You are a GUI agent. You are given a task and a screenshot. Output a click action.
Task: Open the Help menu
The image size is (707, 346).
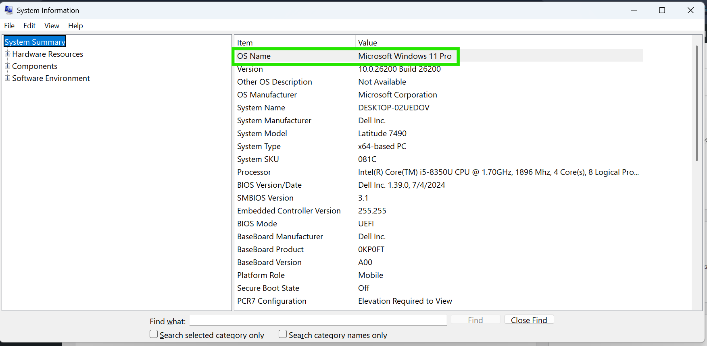tap(75, 26)
